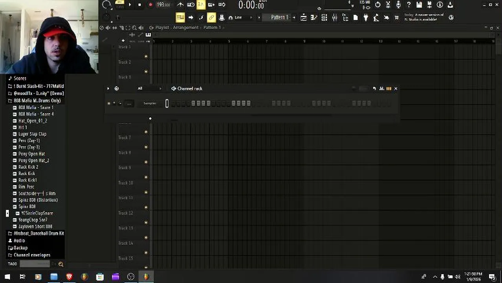Add a new pattern with plus button

tap(294, 17)
